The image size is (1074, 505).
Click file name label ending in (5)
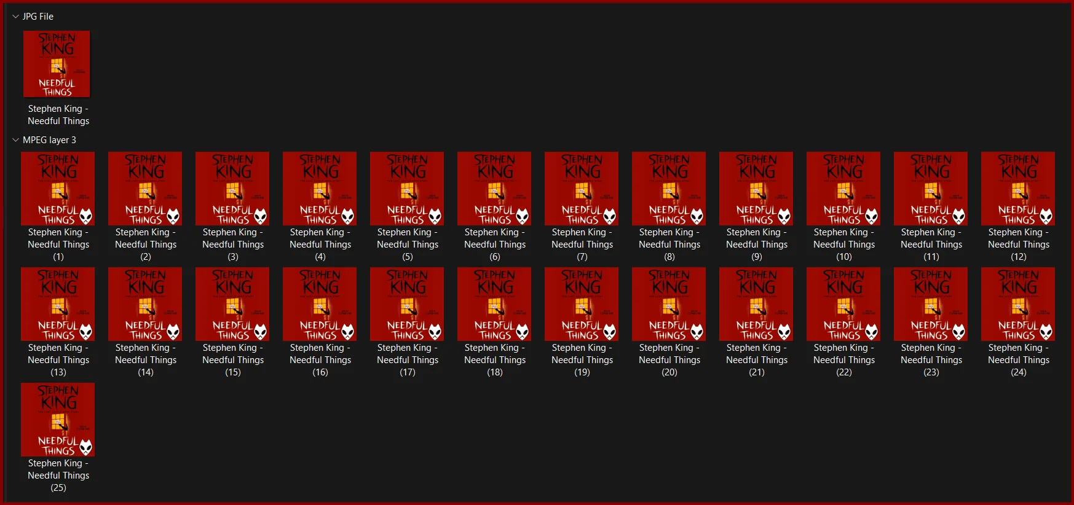[408, 245]
